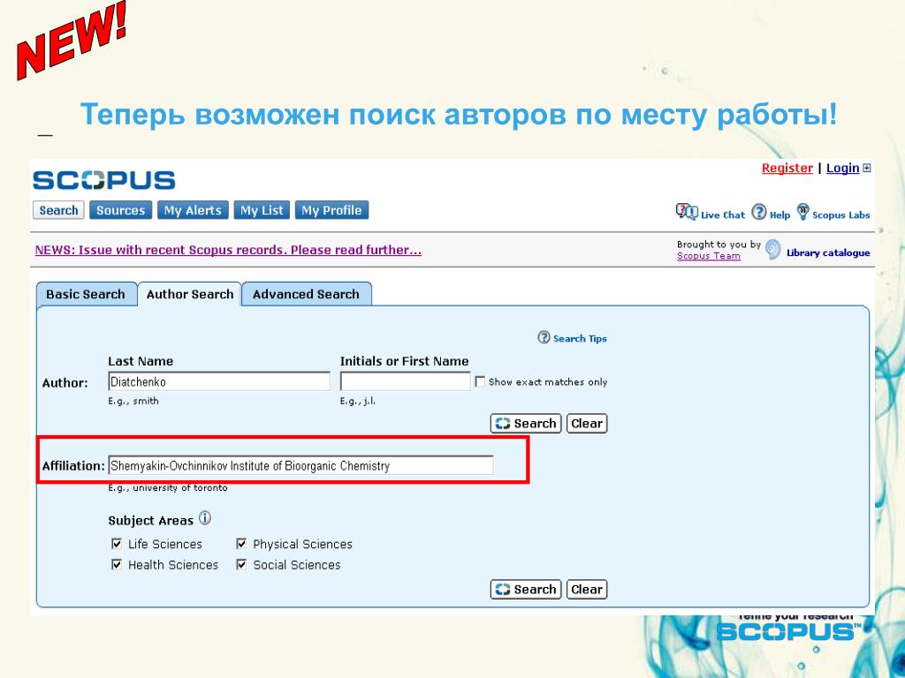Image resolution: width=905 pixels, height=678 pixels.
Task: Click Clear button beside author fields
Action: 587,424
